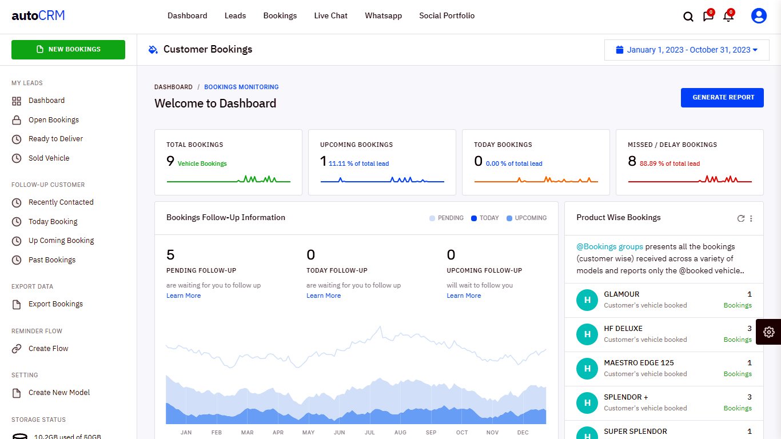Open the notifications bell icon
The height and width of the screenshot is (439, 781).
(728, 17)
